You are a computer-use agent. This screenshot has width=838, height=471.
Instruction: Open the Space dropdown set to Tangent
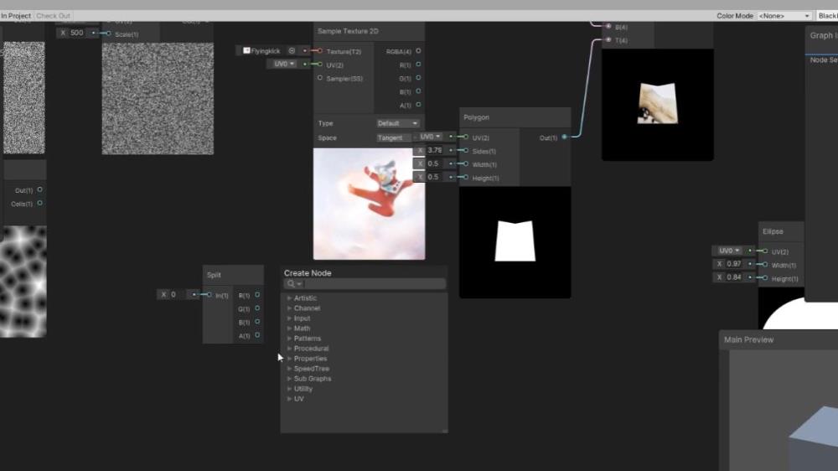pos(394,137)
